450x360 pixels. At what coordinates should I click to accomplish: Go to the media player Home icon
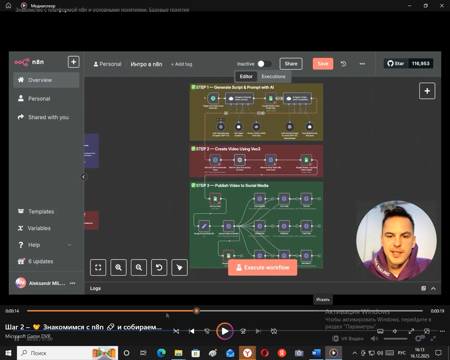[x=8, y=6]
